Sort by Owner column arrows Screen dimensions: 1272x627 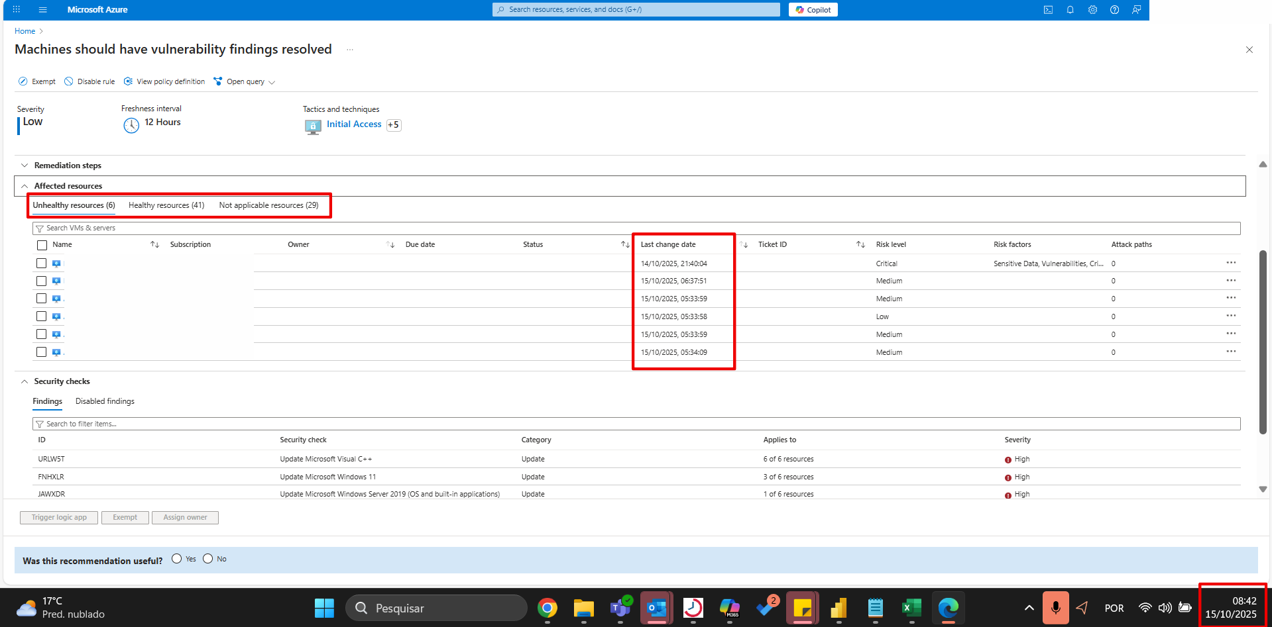click(x=390, y=244)
